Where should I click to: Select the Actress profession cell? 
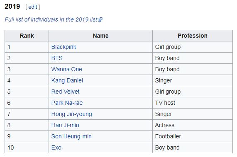coord(193,125)
